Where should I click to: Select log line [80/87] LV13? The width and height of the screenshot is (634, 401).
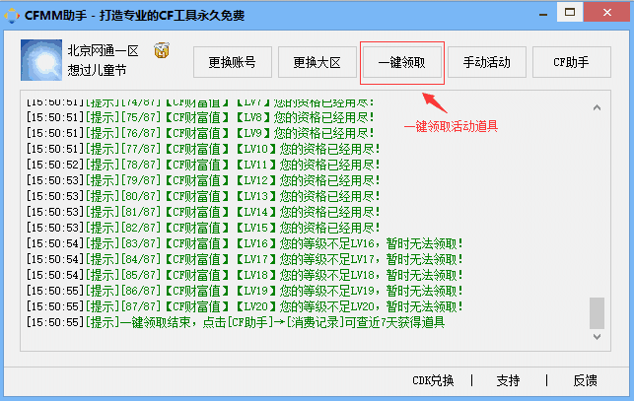[203, 196]
